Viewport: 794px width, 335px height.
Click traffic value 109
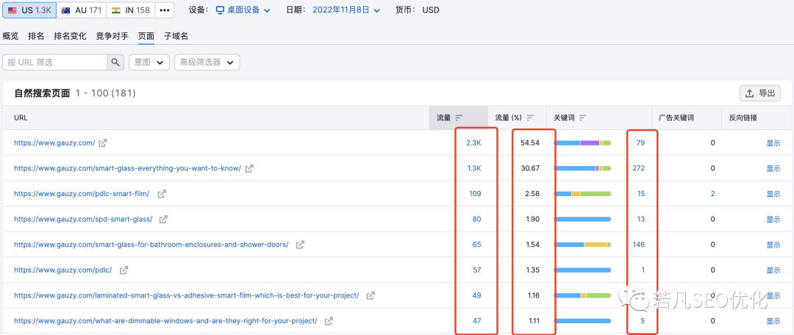475,194
